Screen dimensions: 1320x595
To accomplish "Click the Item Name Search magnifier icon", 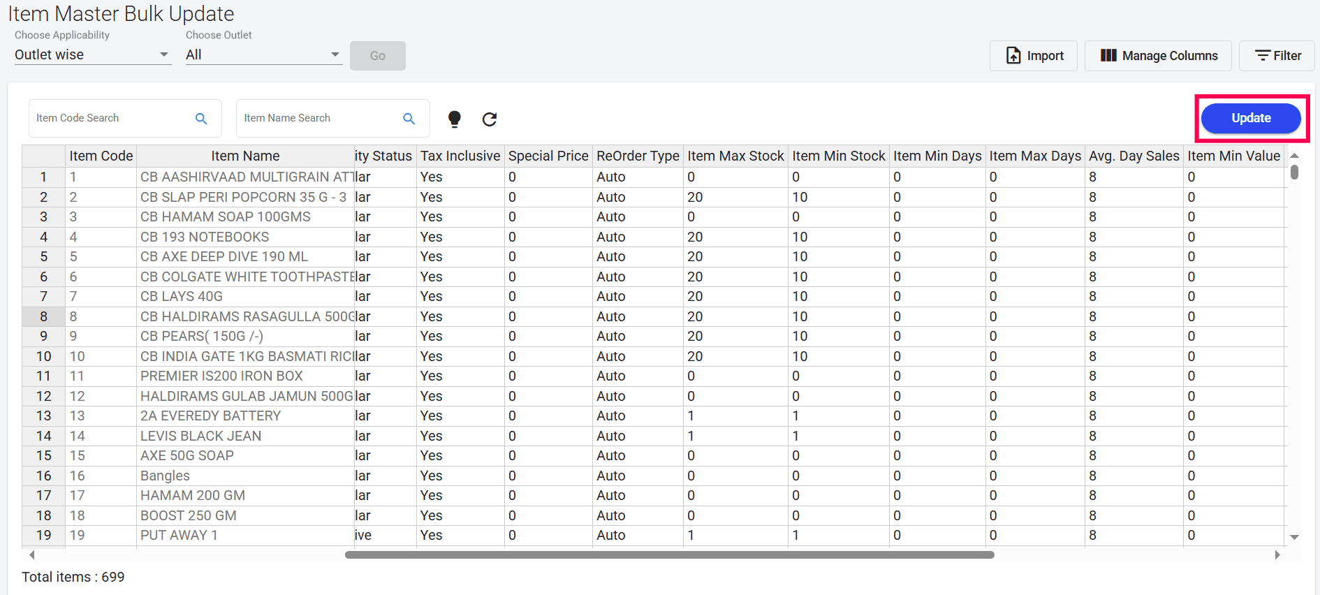I will click(409, 119).
